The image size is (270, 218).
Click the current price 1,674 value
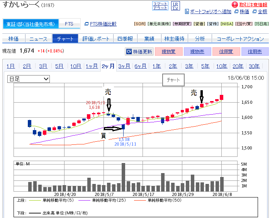click(x=27, y=51)
